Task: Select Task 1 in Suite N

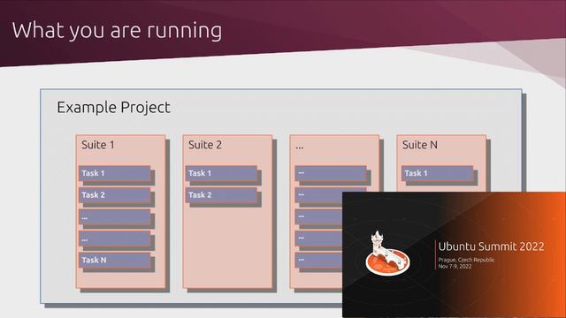Action: [437, 173]
